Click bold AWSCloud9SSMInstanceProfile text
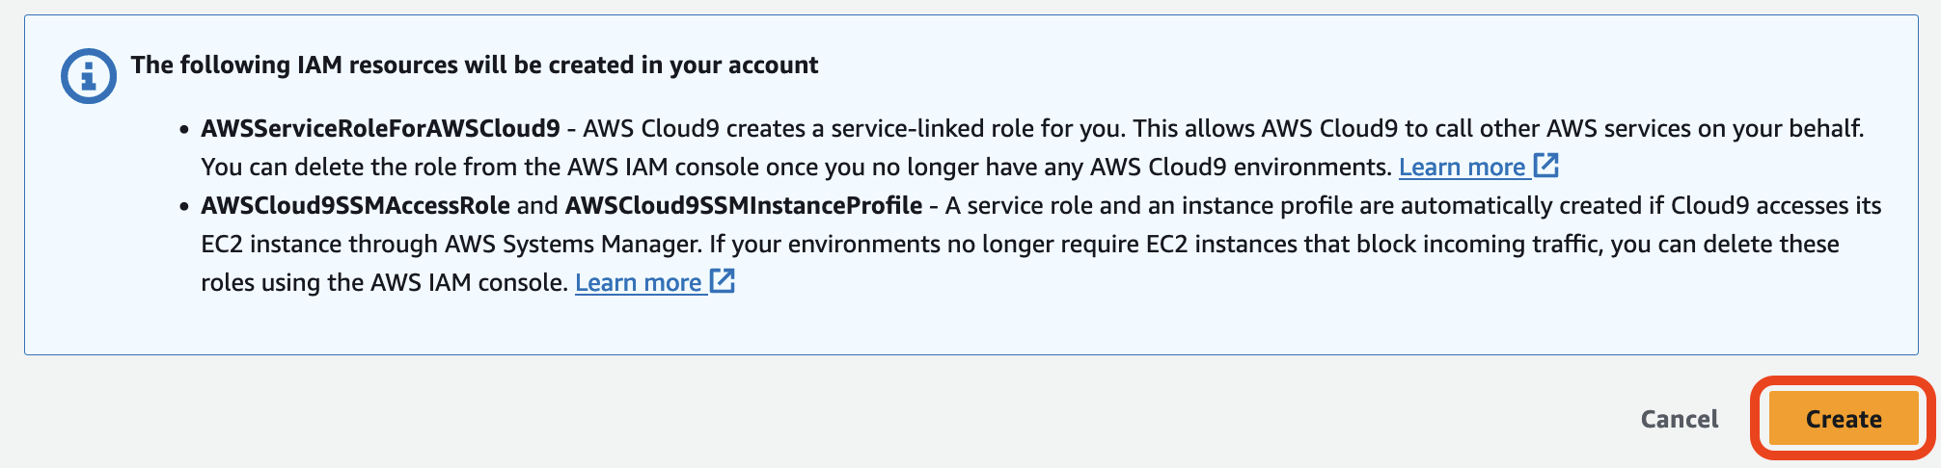This screenshot has width=1941, height=468. point(744,205)
